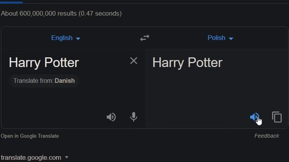Visit the translate.google.com result
Screen dimensions: 289x162
pyautogui.click(x=31, y=157)
